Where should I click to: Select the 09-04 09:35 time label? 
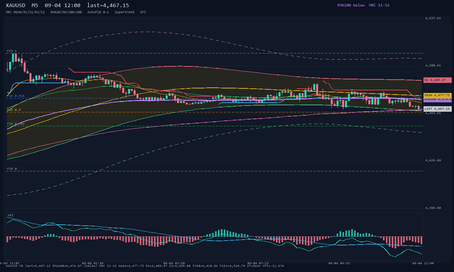pyautogui.click(x=339, y=263)
